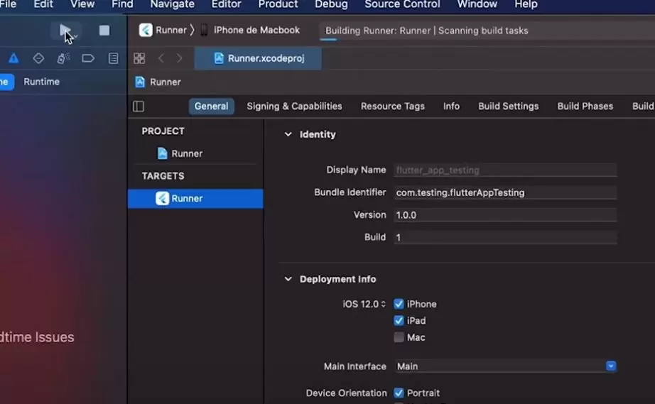
Task: Click Runner breadcrumb file icon
Action: click(x=140, y=82)
